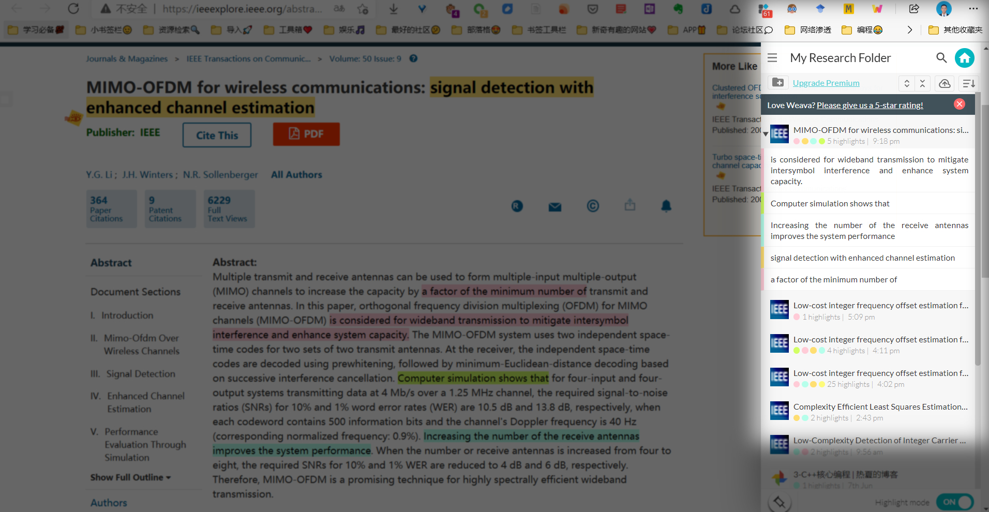989x512 pixels.
Task: Toggle Highlight mode switch
Action: pos(955,502)
